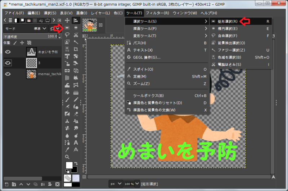This screenshot has width=288, height=191.
Task: Choose 楕円選択(E) from submenu
Action: tap(240, 29)
